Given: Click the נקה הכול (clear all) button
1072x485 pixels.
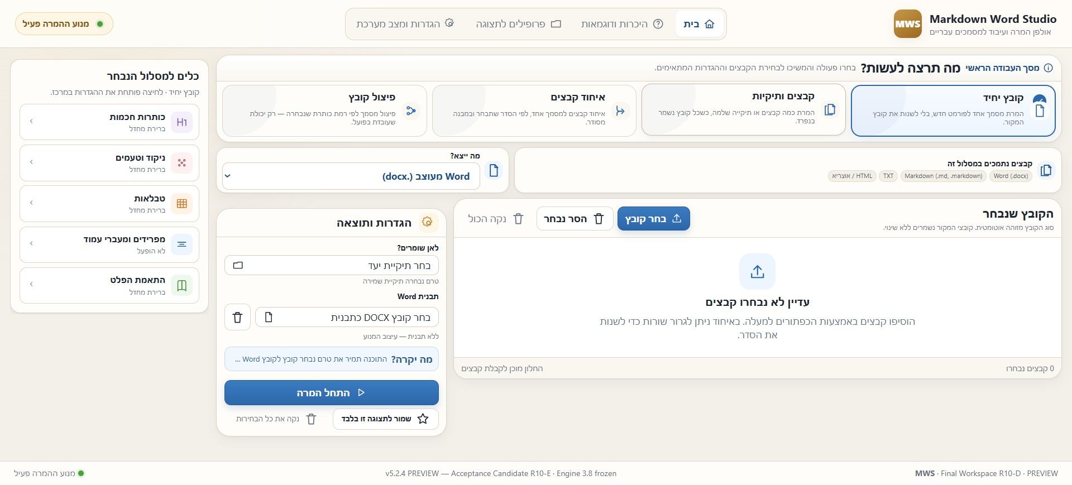Looking at the screenshot, I should click(x=495, y=219).
